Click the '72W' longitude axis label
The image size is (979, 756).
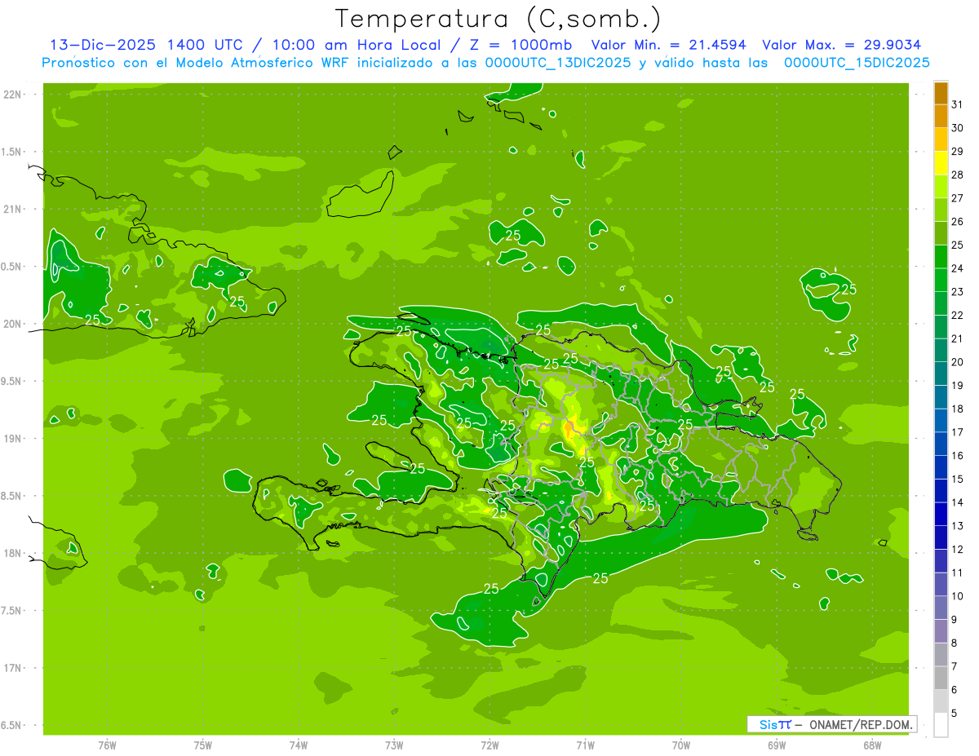[x=489, y=745]
